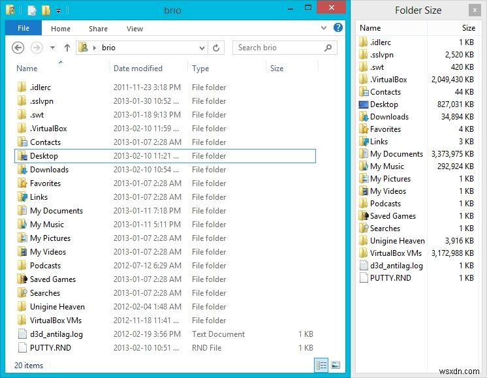
Task: Select Podcasts row in Explorer list
Action: point(165,266)
